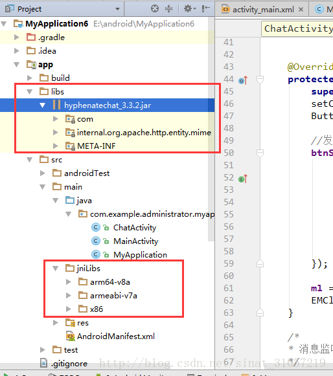Expand the com package in jar
333x376 pixels.
[x=56, y=119]
